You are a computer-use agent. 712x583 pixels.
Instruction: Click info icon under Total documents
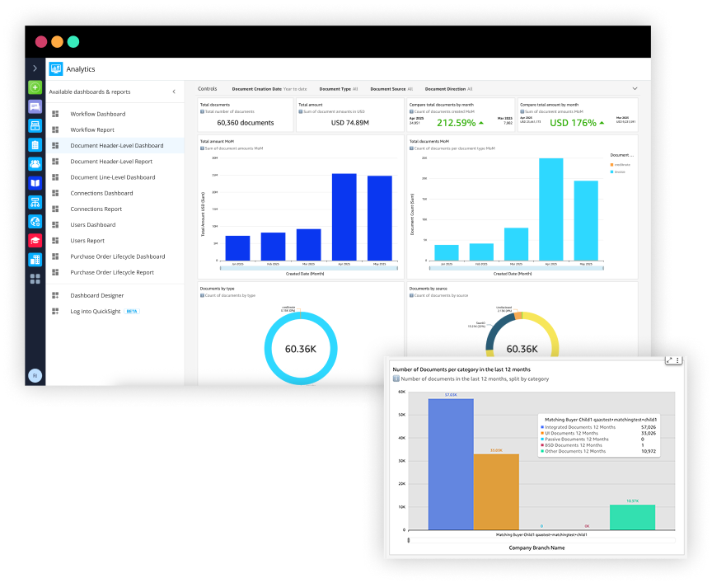pos(202,111)
